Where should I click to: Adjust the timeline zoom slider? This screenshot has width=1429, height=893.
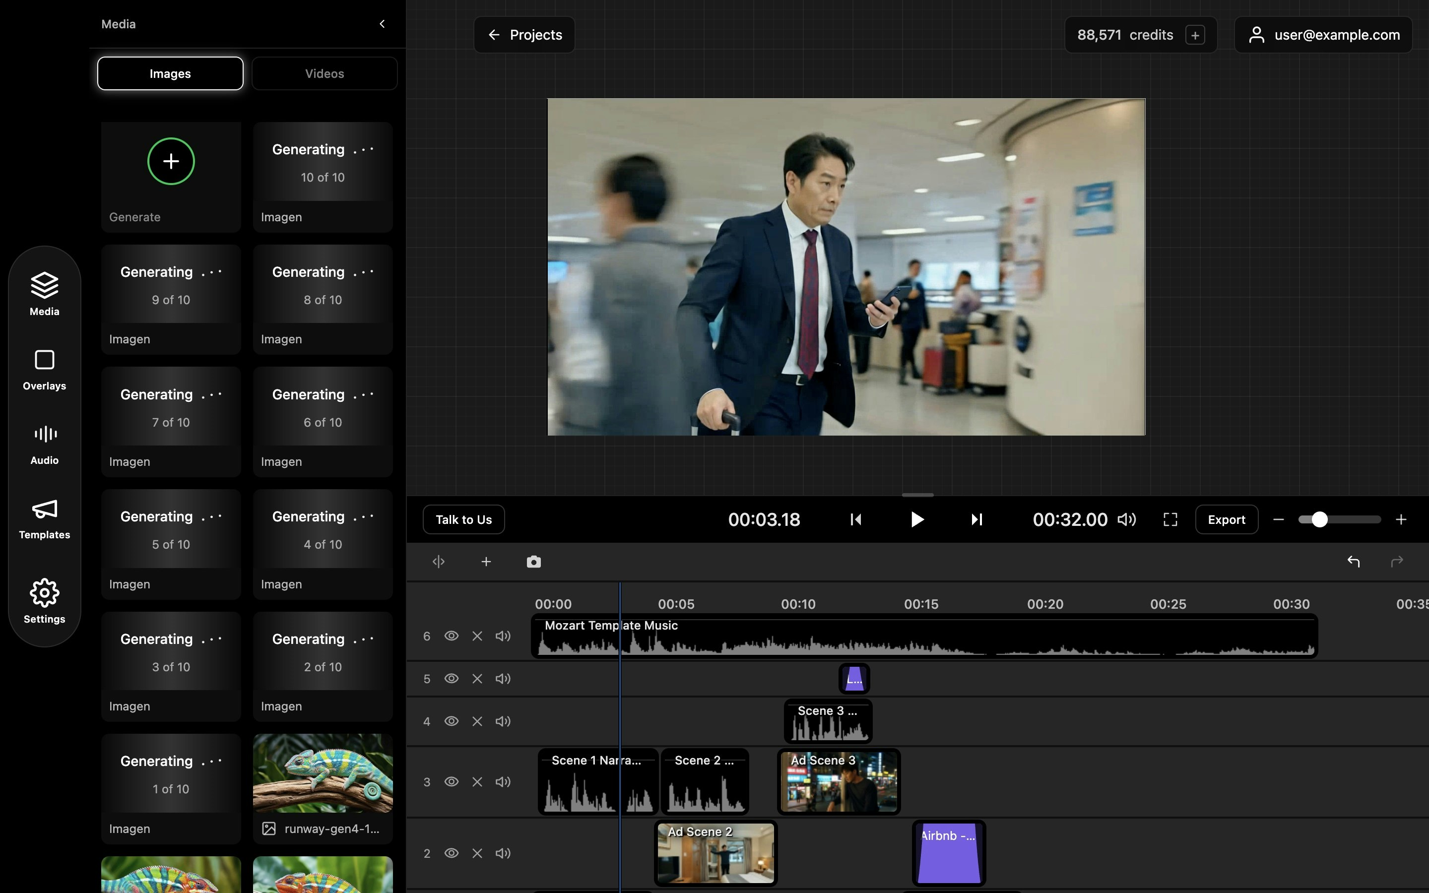(x=1320, y=519)
